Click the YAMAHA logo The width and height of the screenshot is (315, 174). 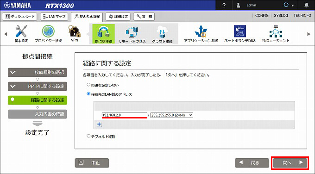[x=18, y=6]
